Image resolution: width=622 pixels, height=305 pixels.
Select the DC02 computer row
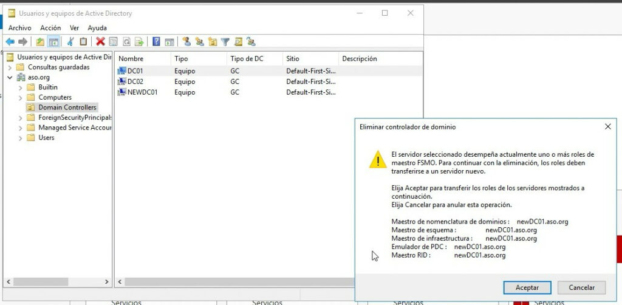click(135, 82)
